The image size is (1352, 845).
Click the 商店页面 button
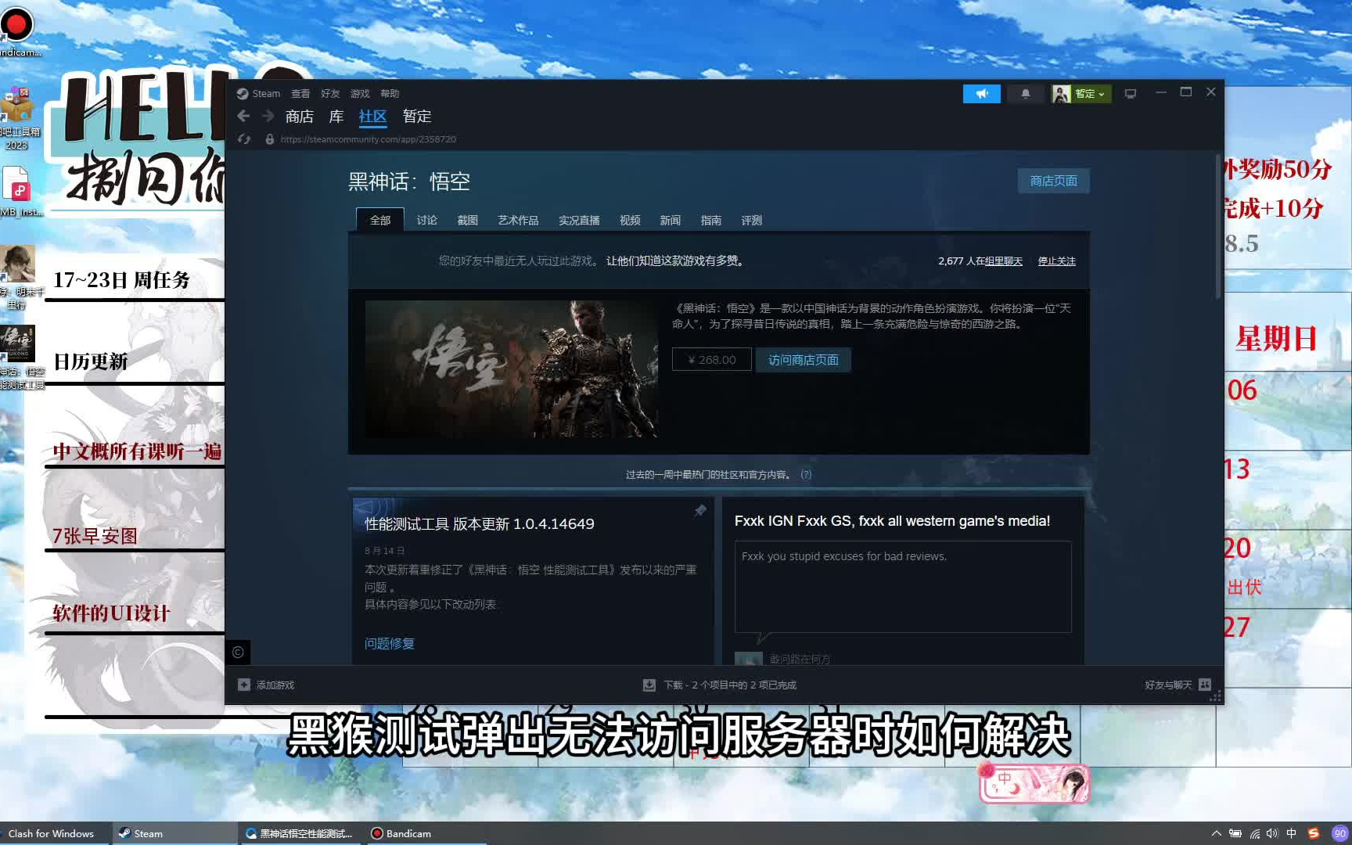pos(1053,181)
